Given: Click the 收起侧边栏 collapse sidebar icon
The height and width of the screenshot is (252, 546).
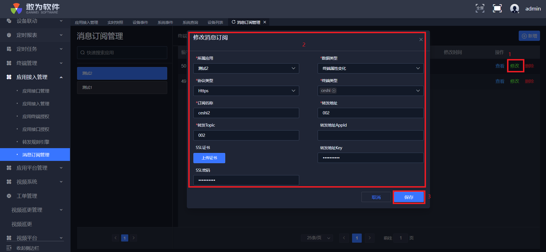Looking at the screenshot, I should pos(9,248).
